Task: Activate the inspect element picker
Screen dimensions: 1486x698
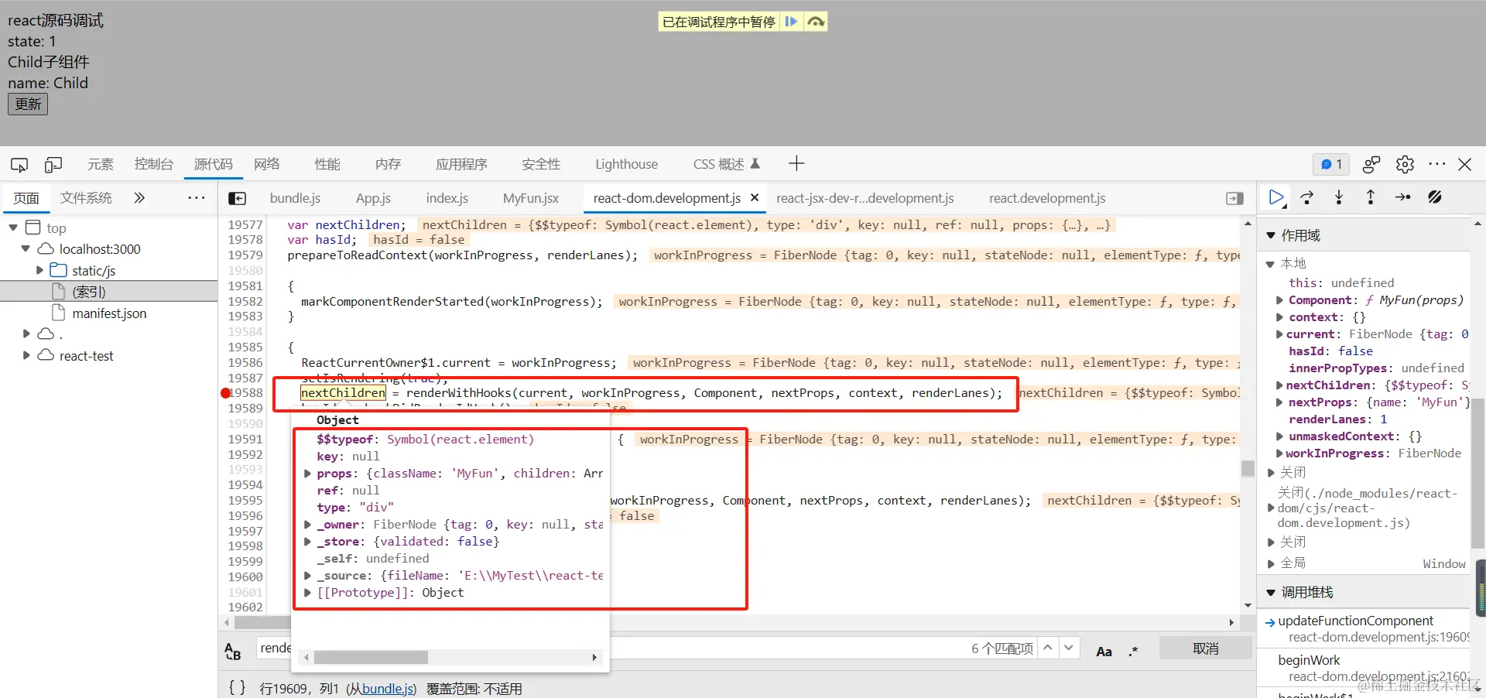Action: (19, 164)
